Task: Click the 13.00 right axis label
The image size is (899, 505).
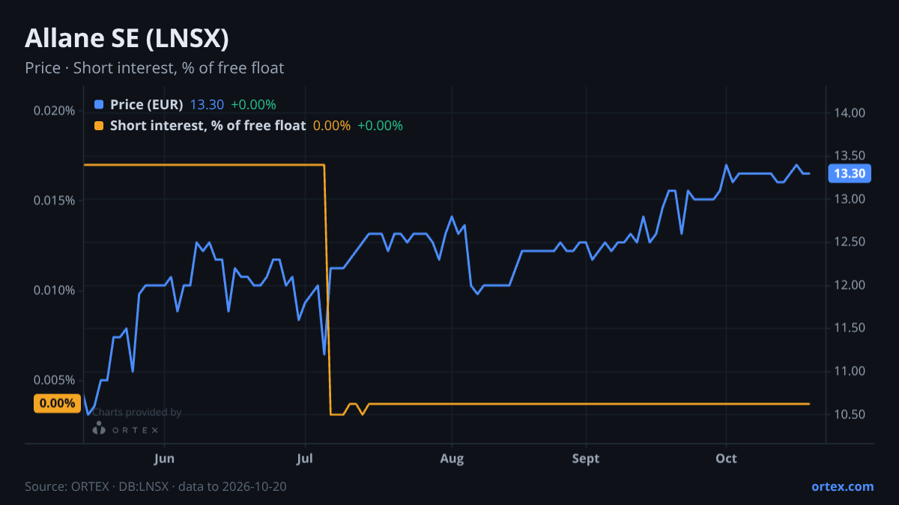Action: (x=850, y=199)
